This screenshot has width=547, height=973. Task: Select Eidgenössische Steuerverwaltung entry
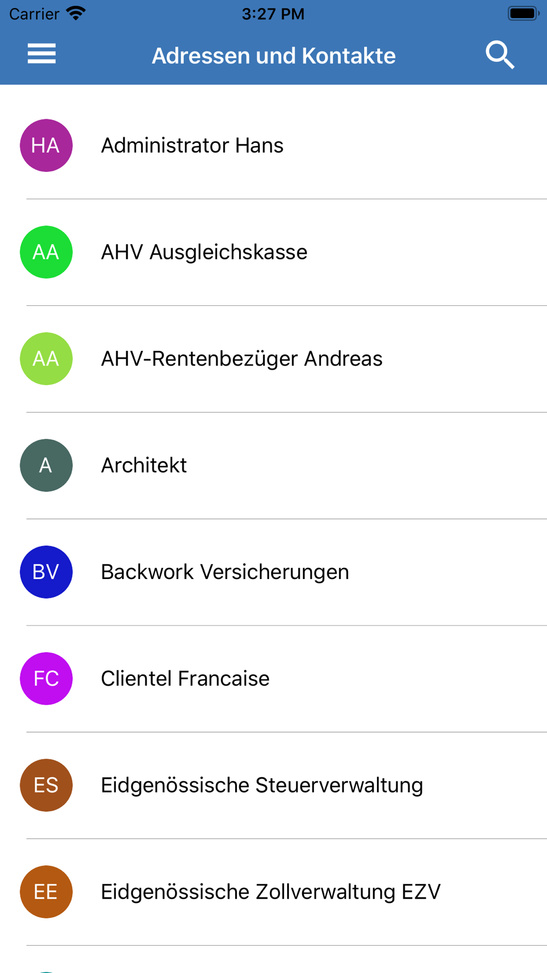[273, 785]
